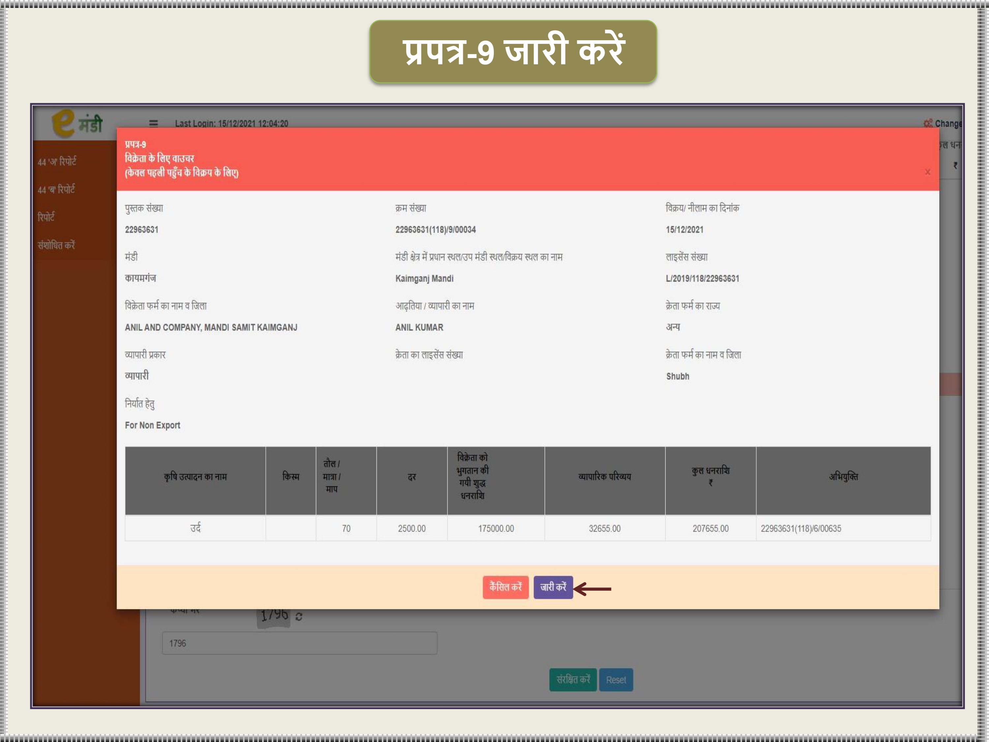
Task: Open संशोधित करें in the sidebar
Action: tap(56, 245)
